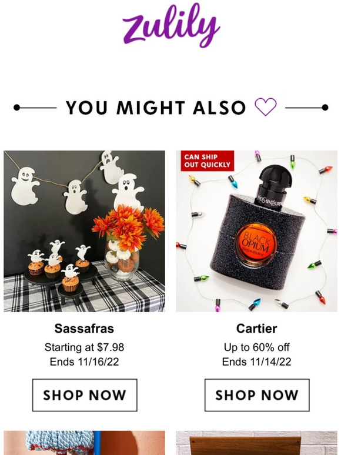The image size is (341, 455).
Task: Click Ends 11/14/22 date text
Action: pyautogui.click(x=256, y=362)
